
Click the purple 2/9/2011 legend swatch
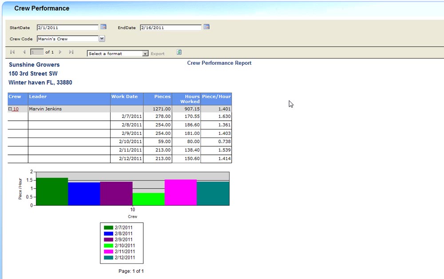tap(108, 240)
